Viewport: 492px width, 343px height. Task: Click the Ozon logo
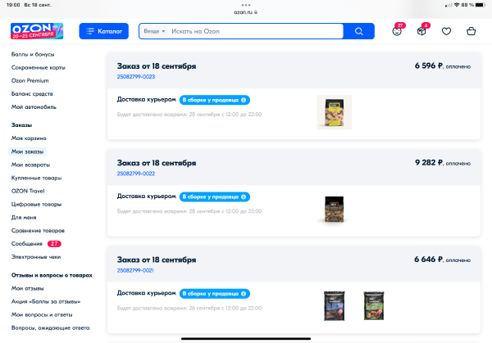click(37, 31)
